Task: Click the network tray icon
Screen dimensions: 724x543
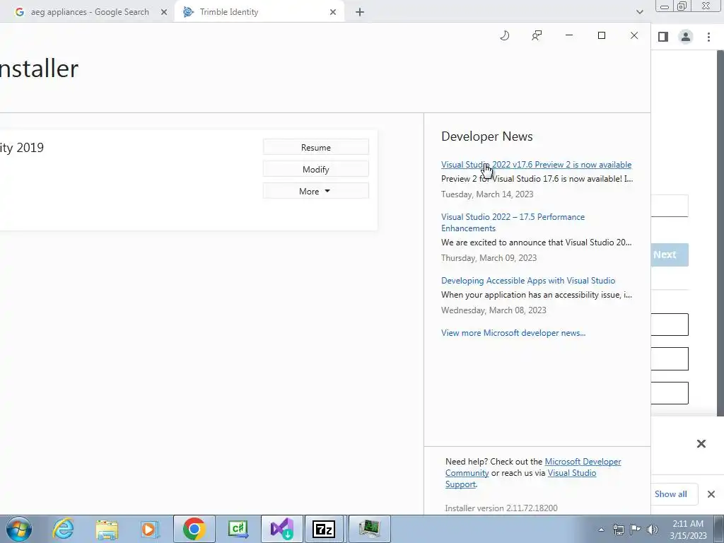Action: pos(618,530)
